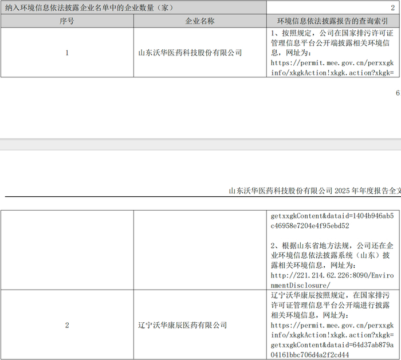Click the enterprise count value 2
The height and width of the screenshot is (360, 401).
click(x=392, y=8)
